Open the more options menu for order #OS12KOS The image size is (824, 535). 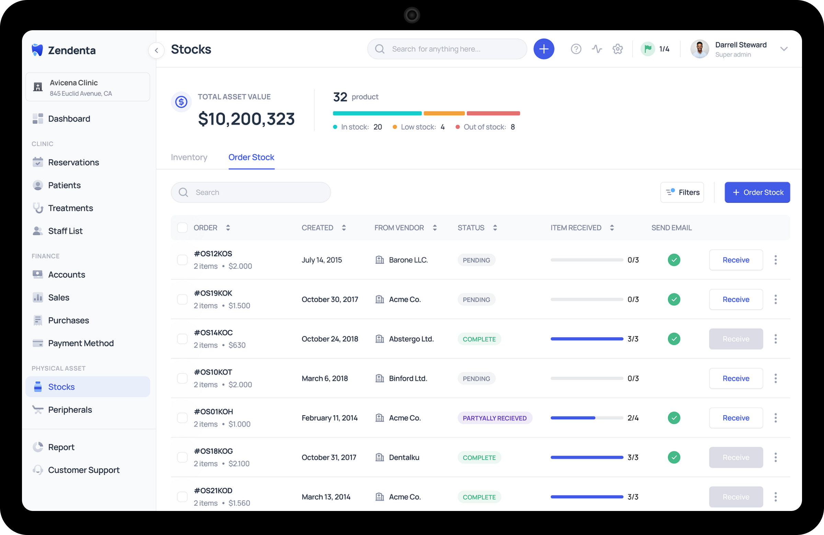click(775, 260)
